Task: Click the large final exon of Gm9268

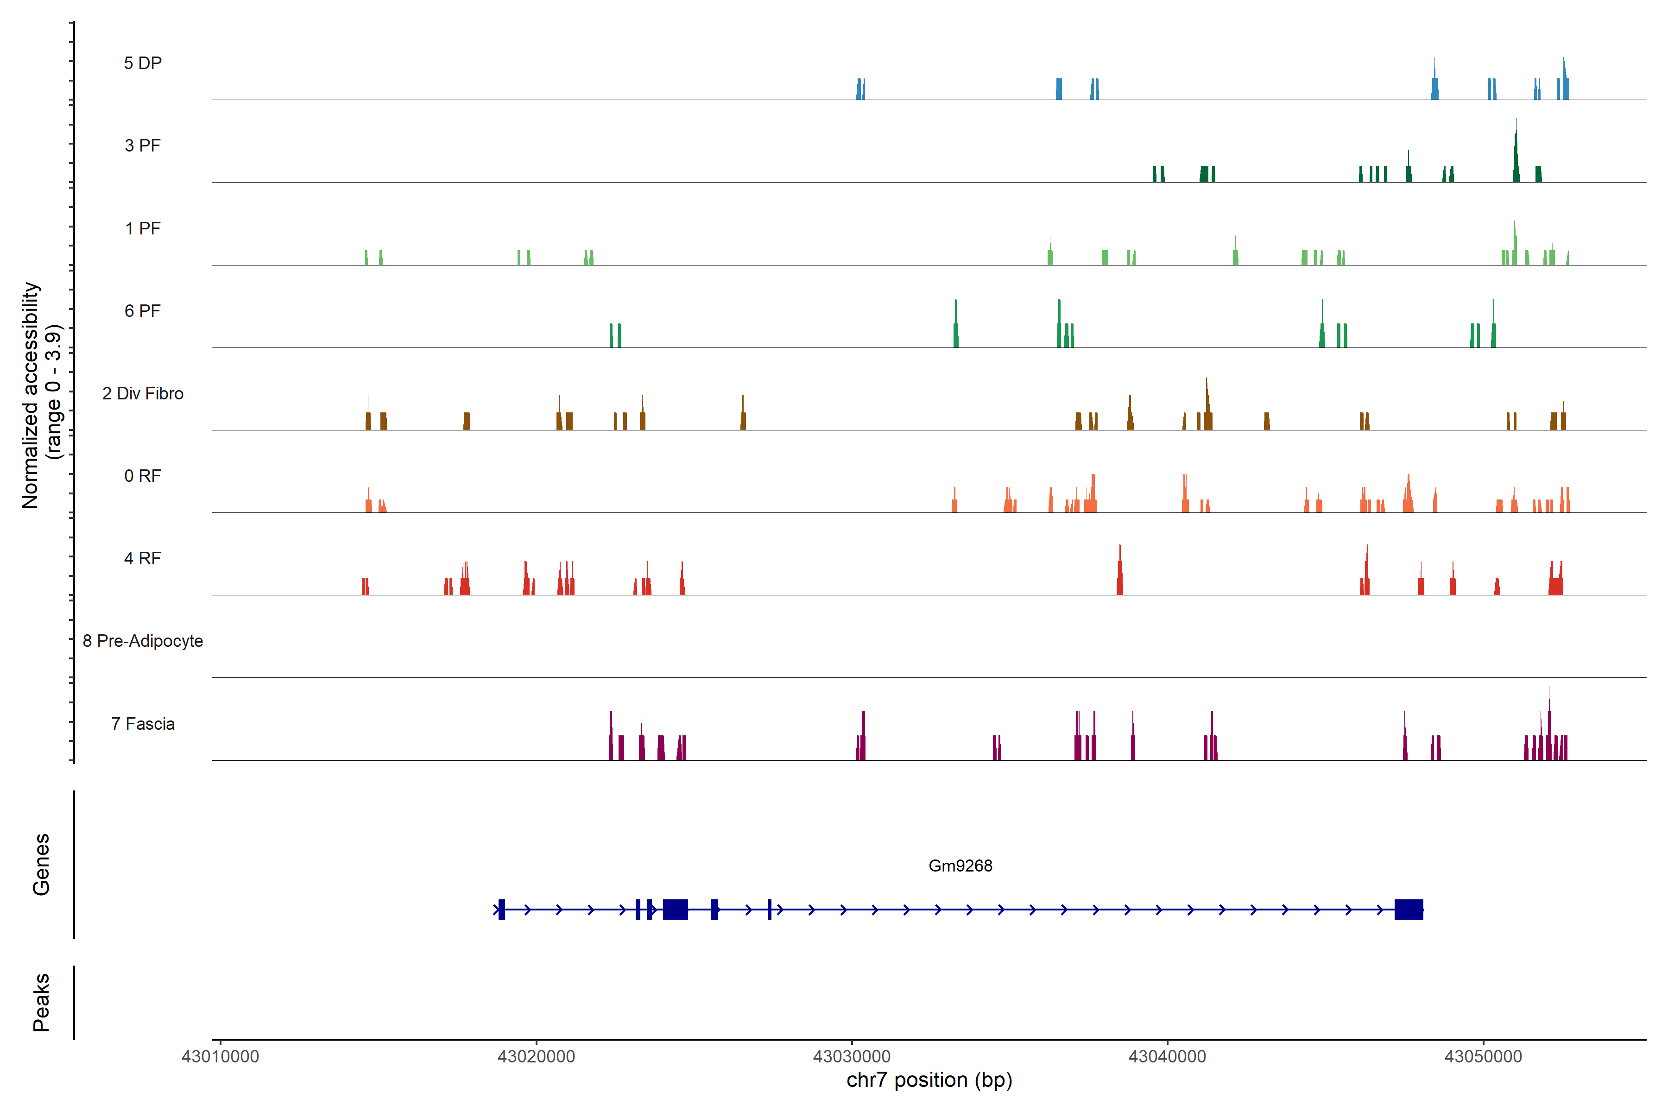Action: pos(1409,909)
